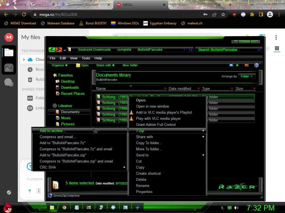Choose Play with VLC media player
Image resolution: width=285 pixels, height=213 pixels.
167,118
